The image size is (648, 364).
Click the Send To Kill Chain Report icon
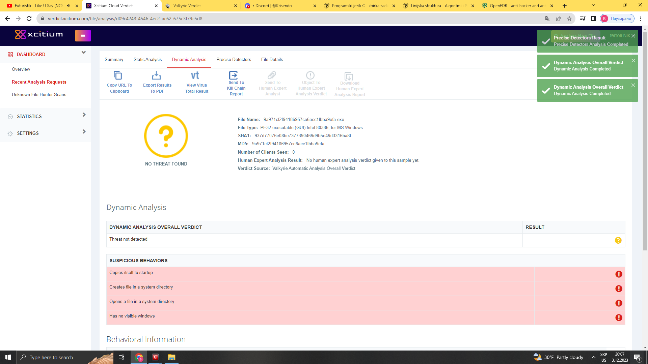234,75
